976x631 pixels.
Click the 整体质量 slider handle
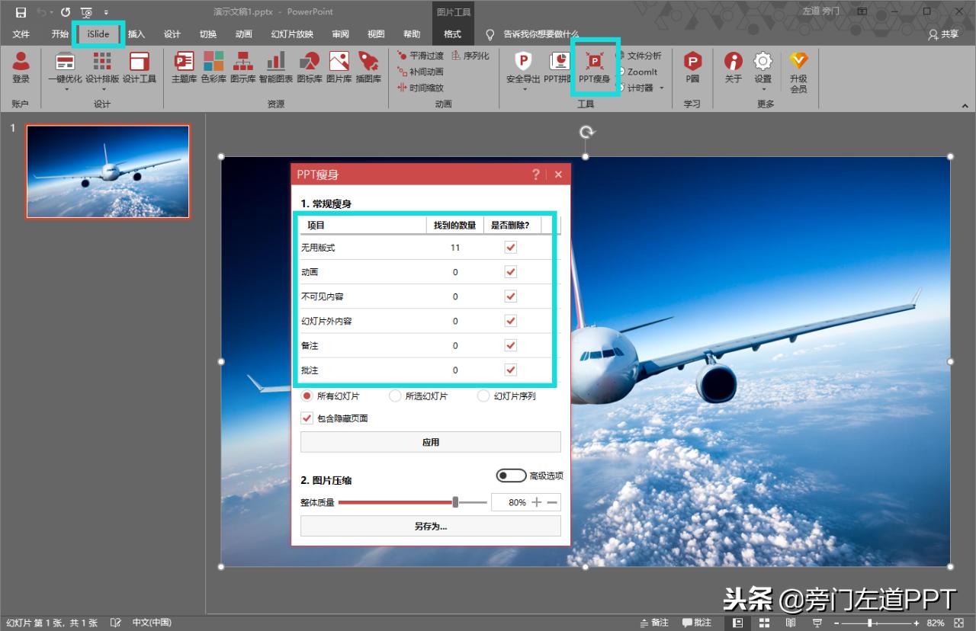[455, 502]
